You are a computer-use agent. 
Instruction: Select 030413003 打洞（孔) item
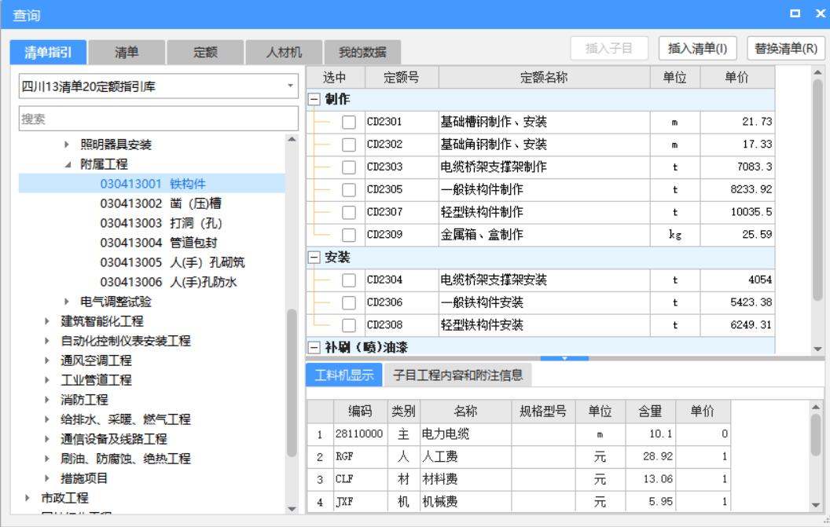click(x=161, y=223)
